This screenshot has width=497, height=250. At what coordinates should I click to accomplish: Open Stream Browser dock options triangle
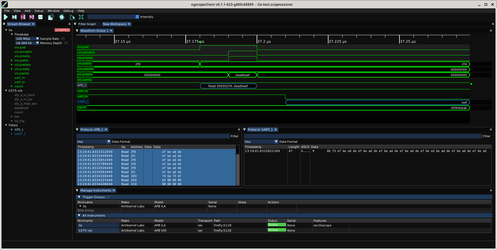[x=4, y=24]
